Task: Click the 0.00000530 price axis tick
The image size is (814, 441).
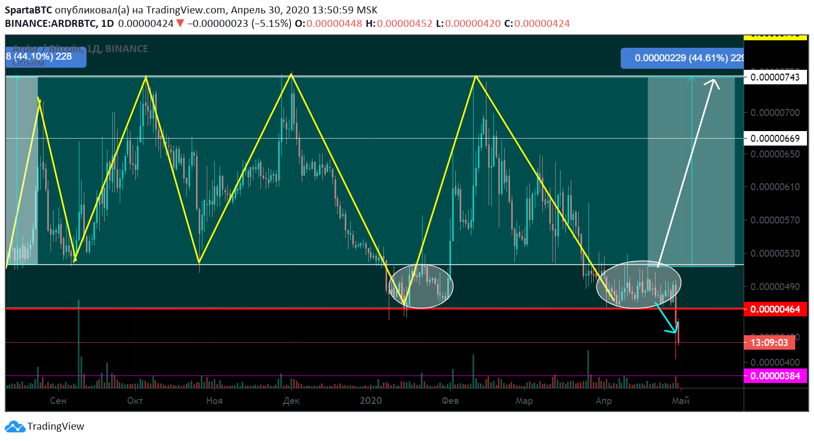Action: pyautogui.click(x=775, y=254)
